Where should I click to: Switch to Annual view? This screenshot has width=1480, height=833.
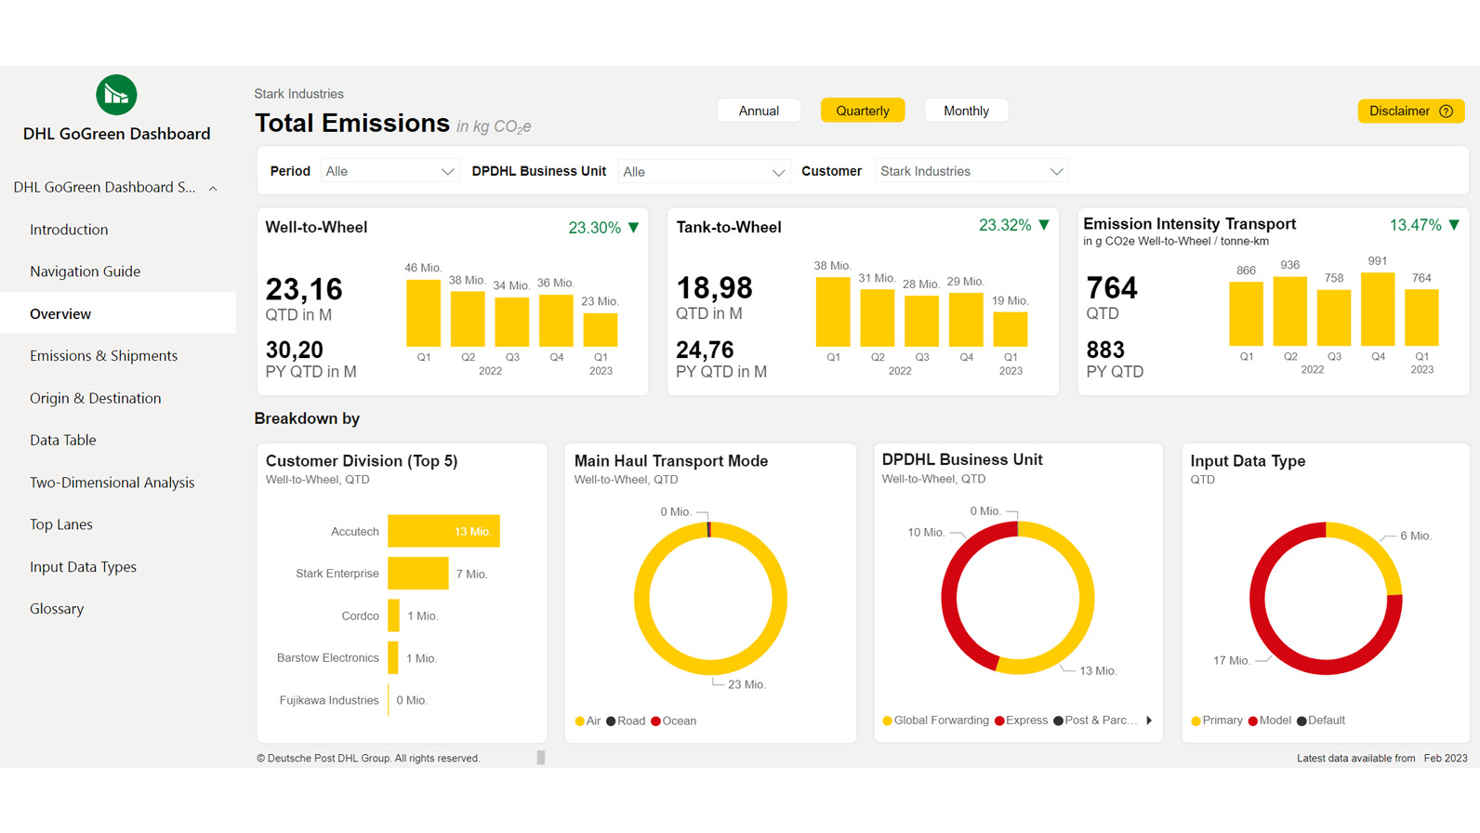click(x=759, y=111)
